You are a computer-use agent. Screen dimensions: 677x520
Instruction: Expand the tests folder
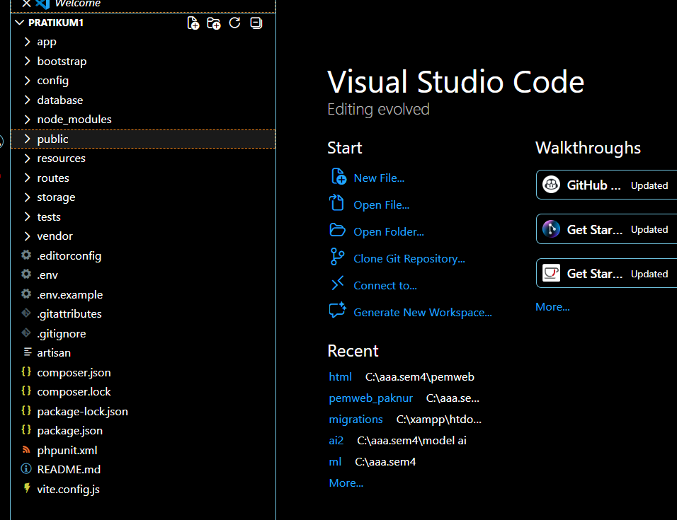27,216
